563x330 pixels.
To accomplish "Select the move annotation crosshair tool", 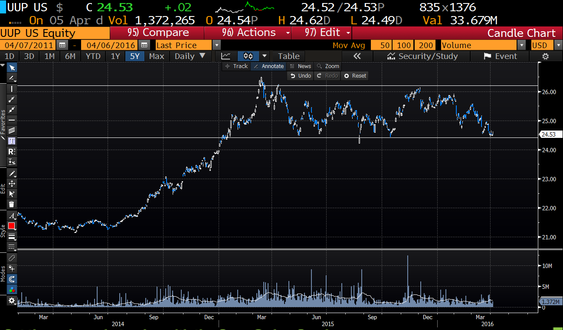I will point(12,183).
